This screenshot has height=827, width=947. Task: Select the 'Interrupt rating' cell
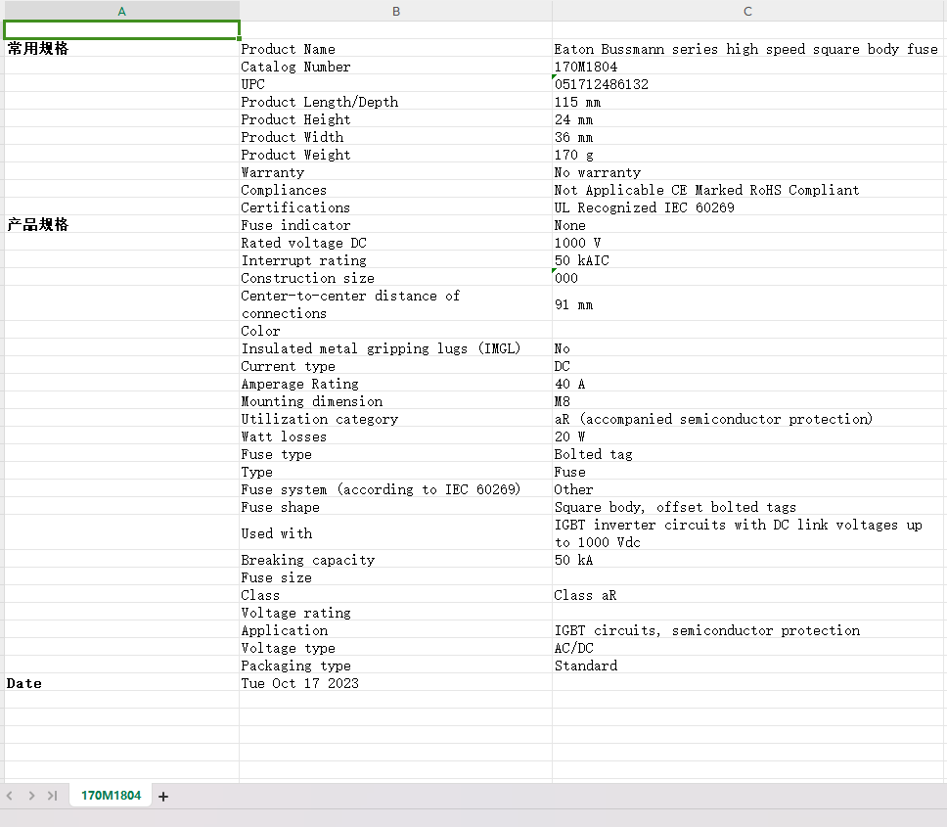click(395, 260)
